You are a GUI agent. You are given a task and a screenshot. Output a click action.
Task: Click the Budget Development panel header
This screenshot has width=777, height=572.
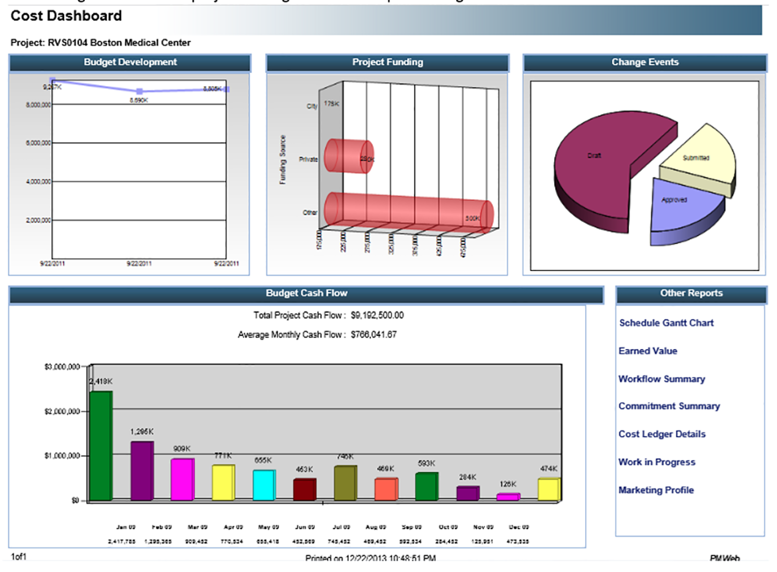click(x=130, y=62)
